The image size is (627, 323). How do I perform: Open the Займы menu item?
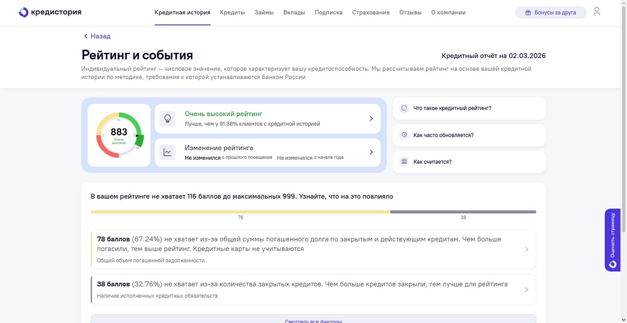[x=264, y=13]
